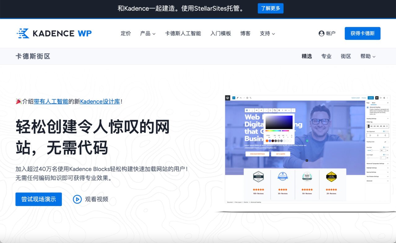
Task: Click the Line Height slider in editor sidebar
Action: pyautogui.click(x=373, y=158)
